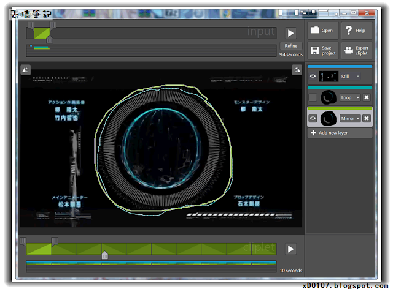Click the top-right canvas corner icon
Viewport: 393px width, 289px height.
click(297, 70)
